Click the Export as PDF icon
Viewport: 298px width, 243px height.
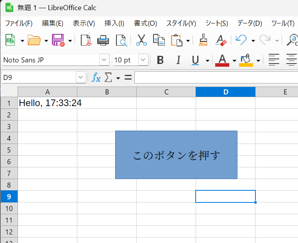click(x=85, y=40)
